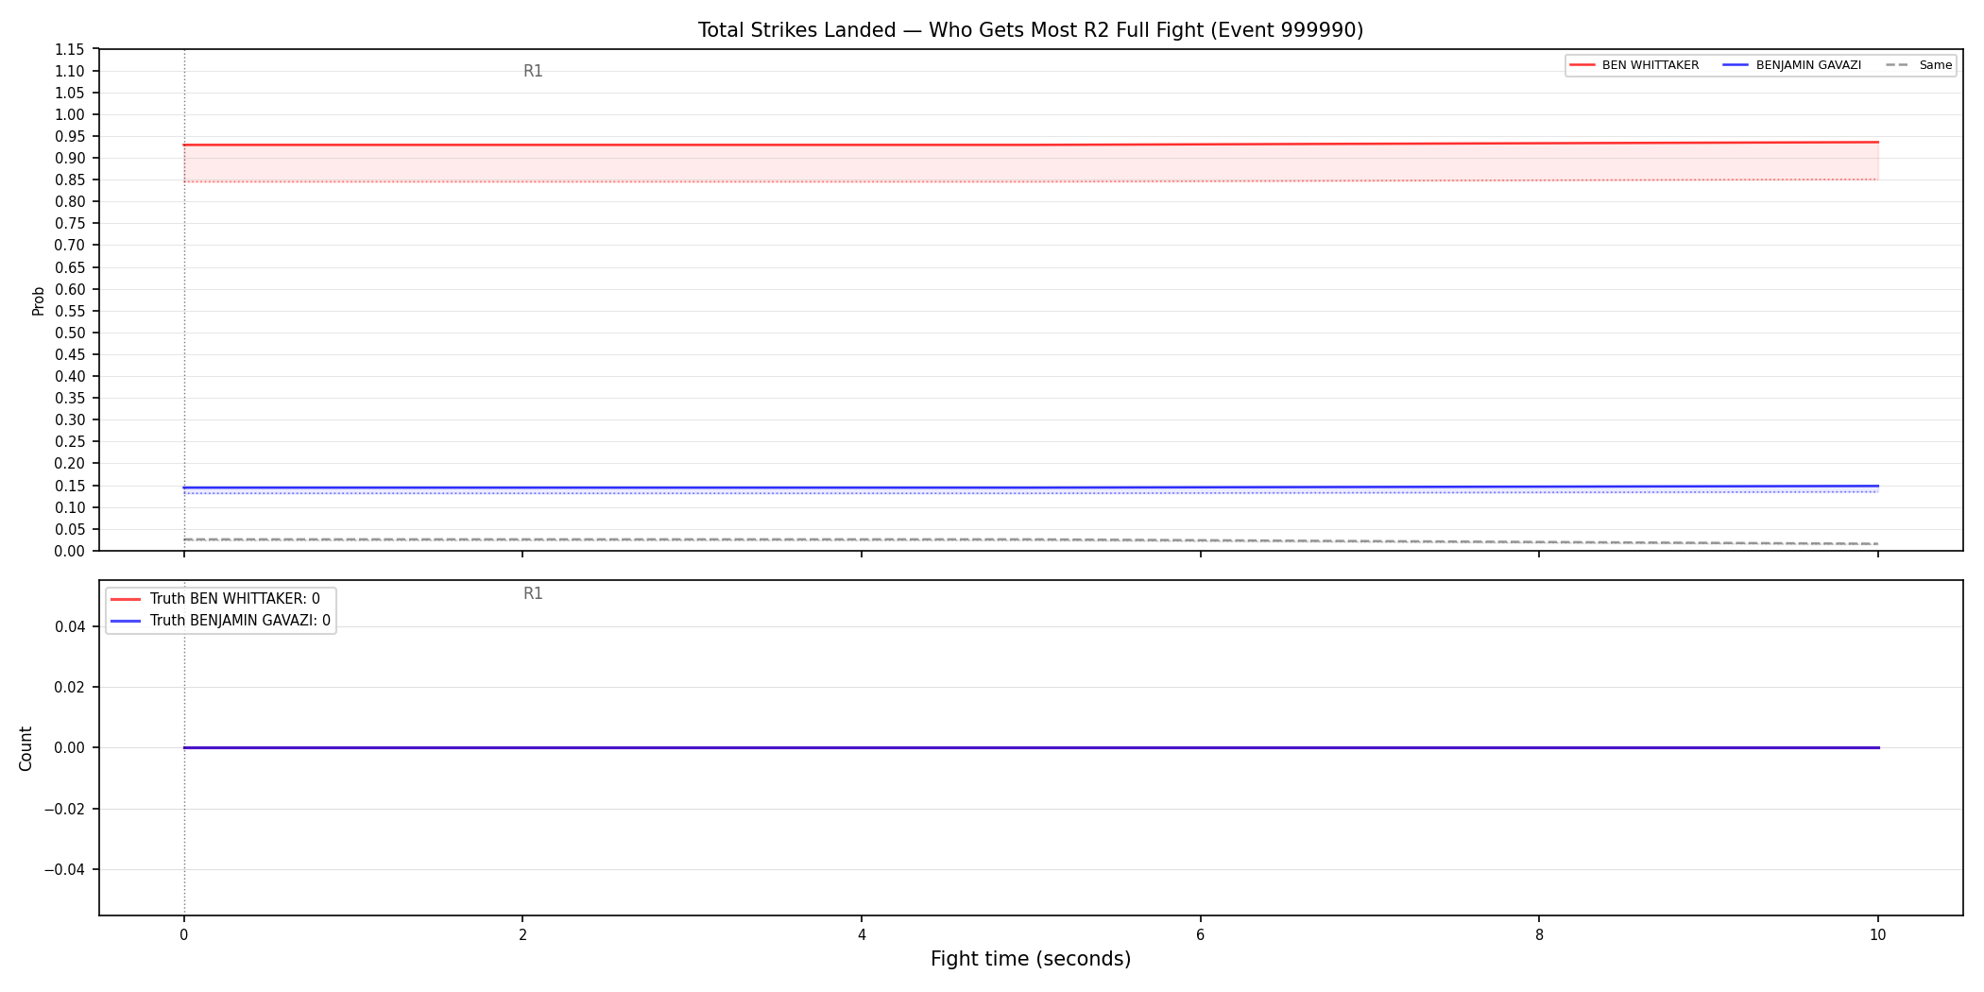Click the 'Same' dashed legend entry

pos(1918,65)
